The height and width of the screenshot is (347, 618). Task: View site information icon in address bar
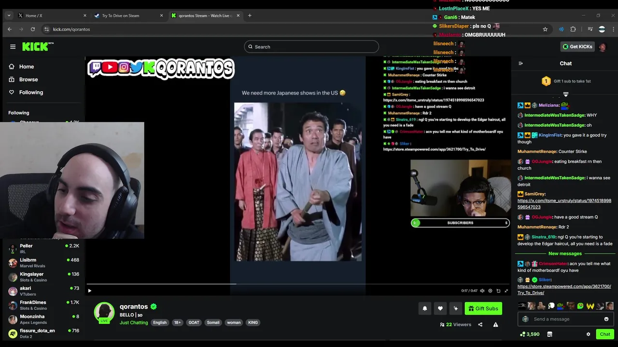pos(46,29)
